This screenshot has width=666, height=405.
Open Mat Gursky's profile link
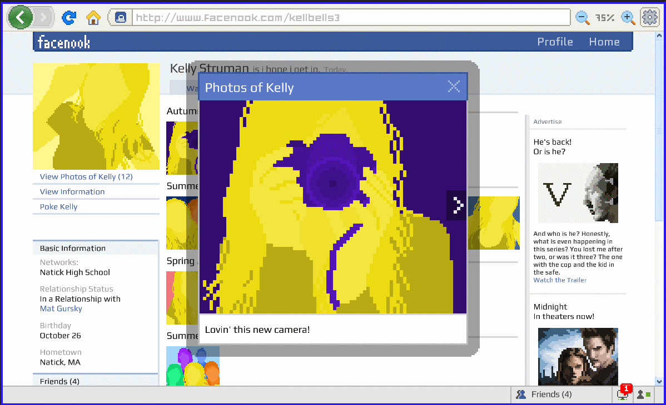tap(61, 308)
